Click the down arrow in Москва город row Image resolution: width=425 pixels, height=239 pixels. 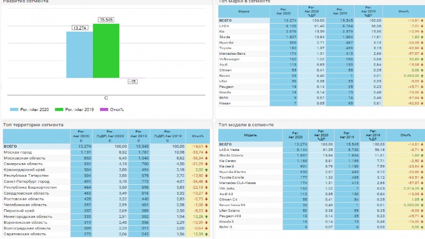206,152
